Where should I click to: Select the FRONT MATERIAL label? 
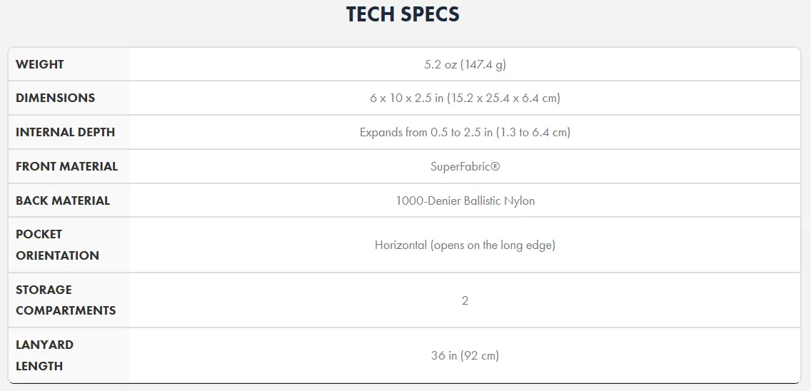pyautogui.click(x=66, y=166)
